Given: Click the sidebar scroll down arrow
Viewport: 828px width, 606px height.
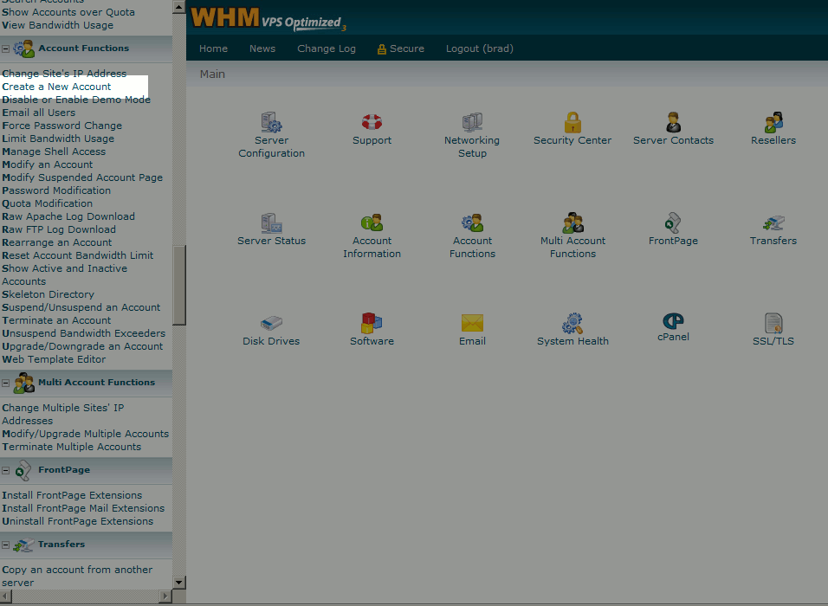Looking at the screenshot, I should pos(179,583).
